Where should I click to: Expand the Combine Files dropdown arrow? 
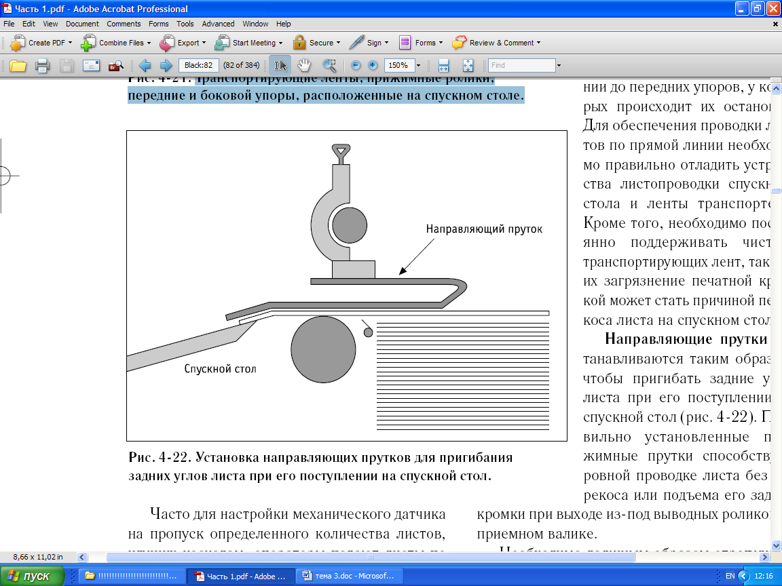[149, 43]
